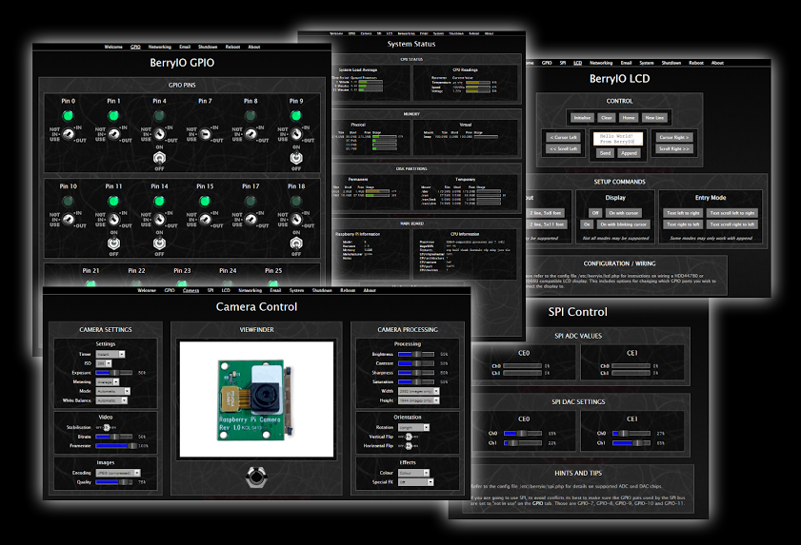Image resolution: width=801 pixels, height=545 pixels.
Task: Switch to the SPI tab in Camera window
Action: 210,290
